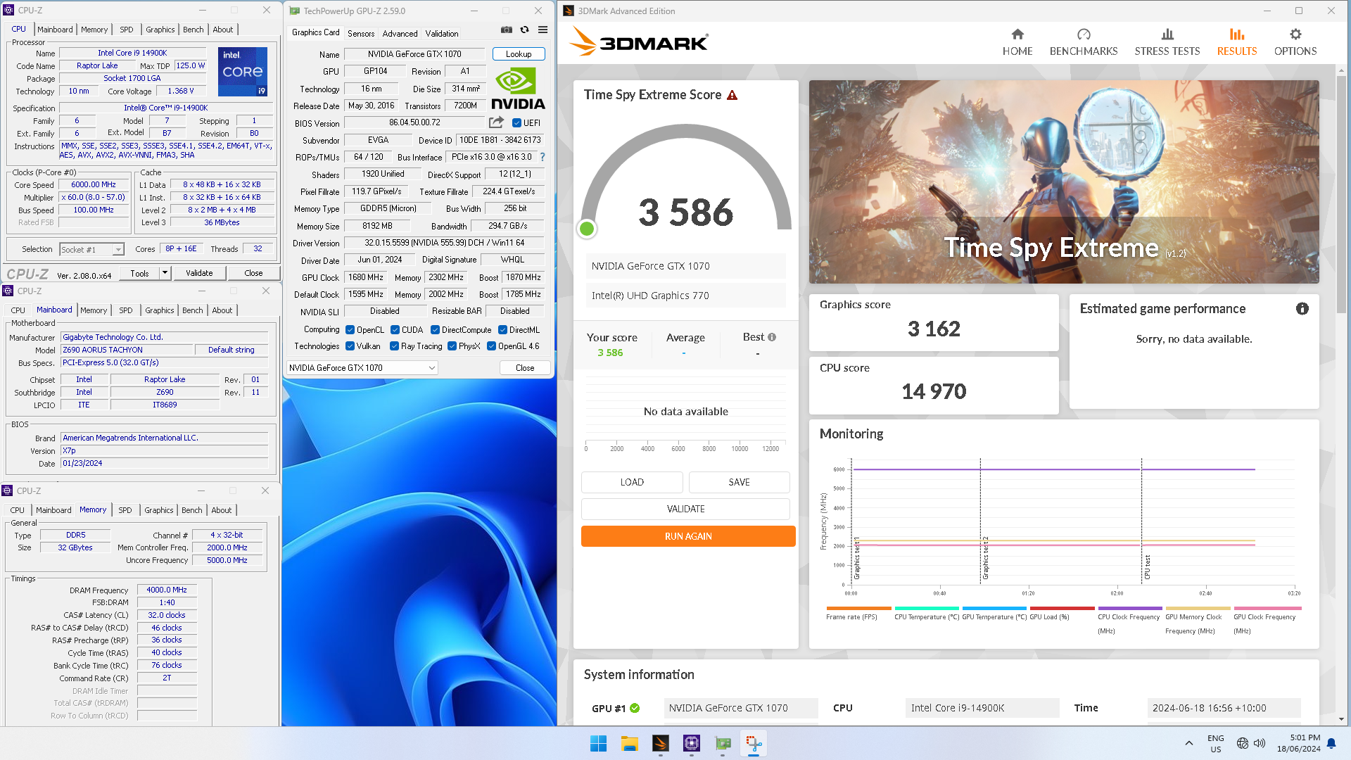Open 3DMark HOME icon
Image resolution: width=1351 pixels, height=760 pixels.
[1017, 34]
